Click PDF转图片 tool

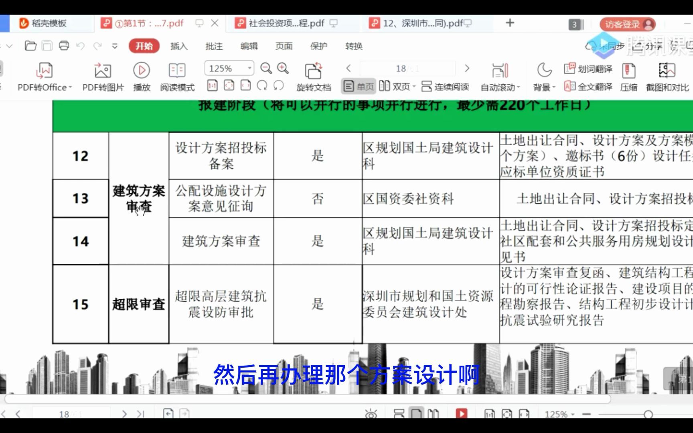(x=103, y=77)
